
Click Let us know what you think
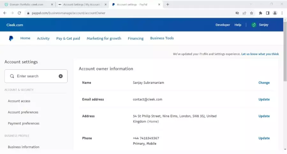tap(260, 54)
